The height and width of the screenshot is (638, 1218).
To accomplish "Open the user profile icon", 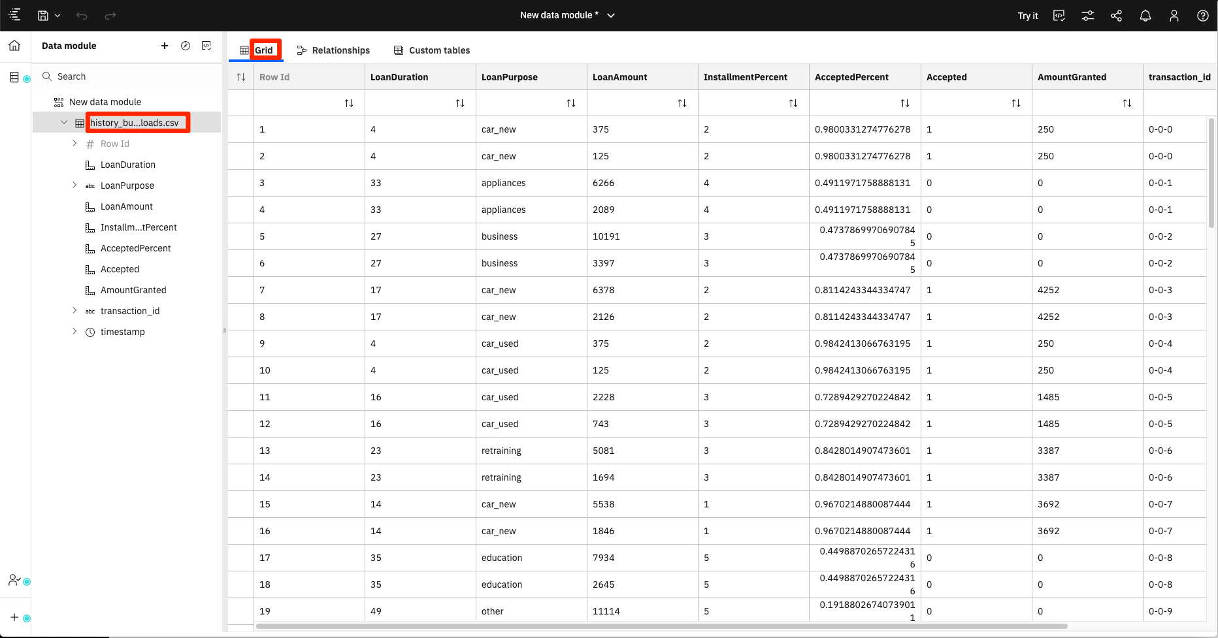I will pos(1174,16).
